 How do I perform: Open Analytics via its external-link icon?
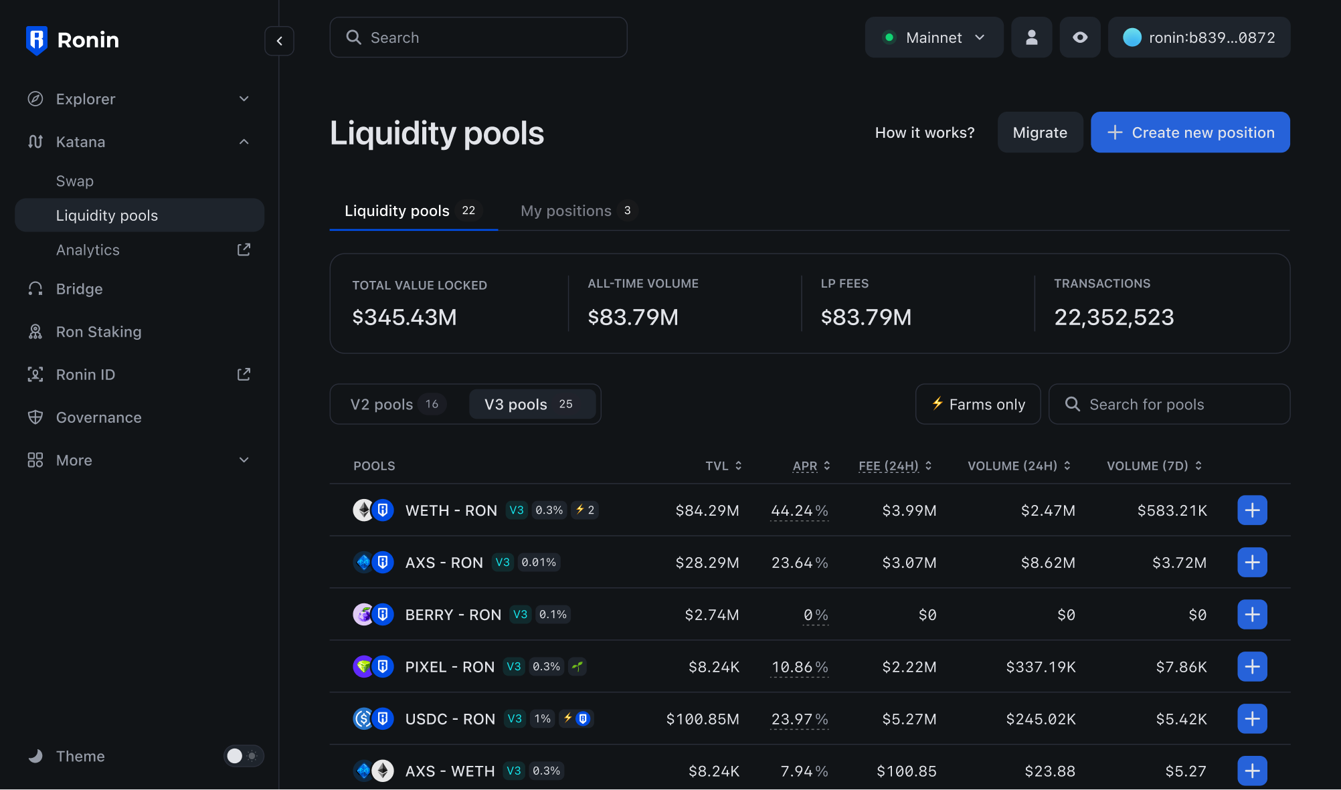click(x=243, y=249)
